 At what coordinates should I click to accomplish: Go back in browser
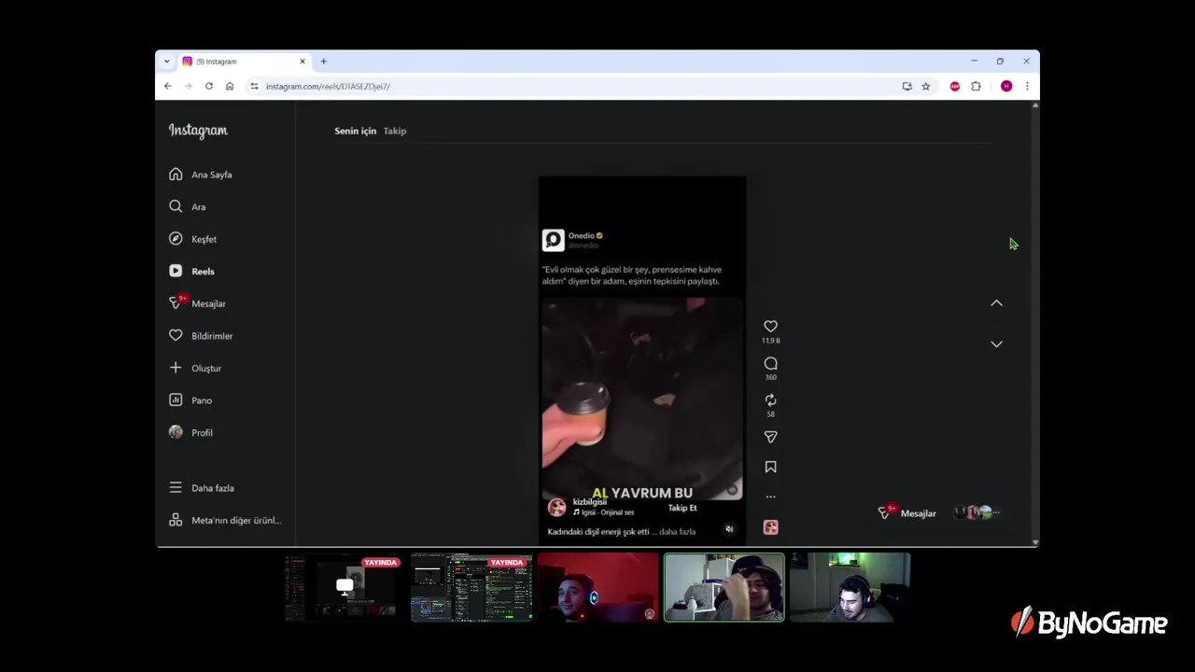click(x=167, y=86)
